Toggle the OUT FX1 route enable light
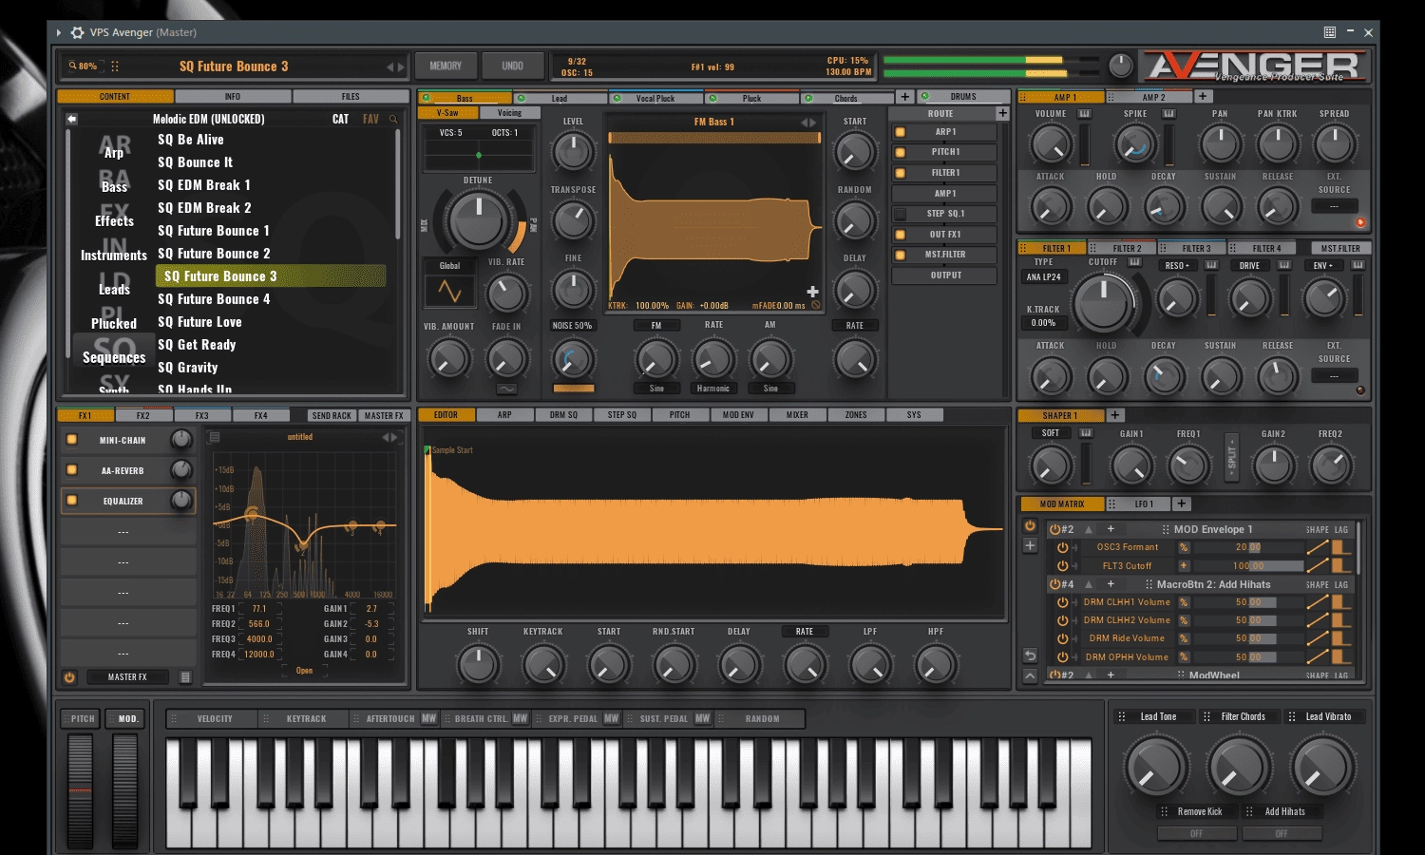 click(900, 234)
